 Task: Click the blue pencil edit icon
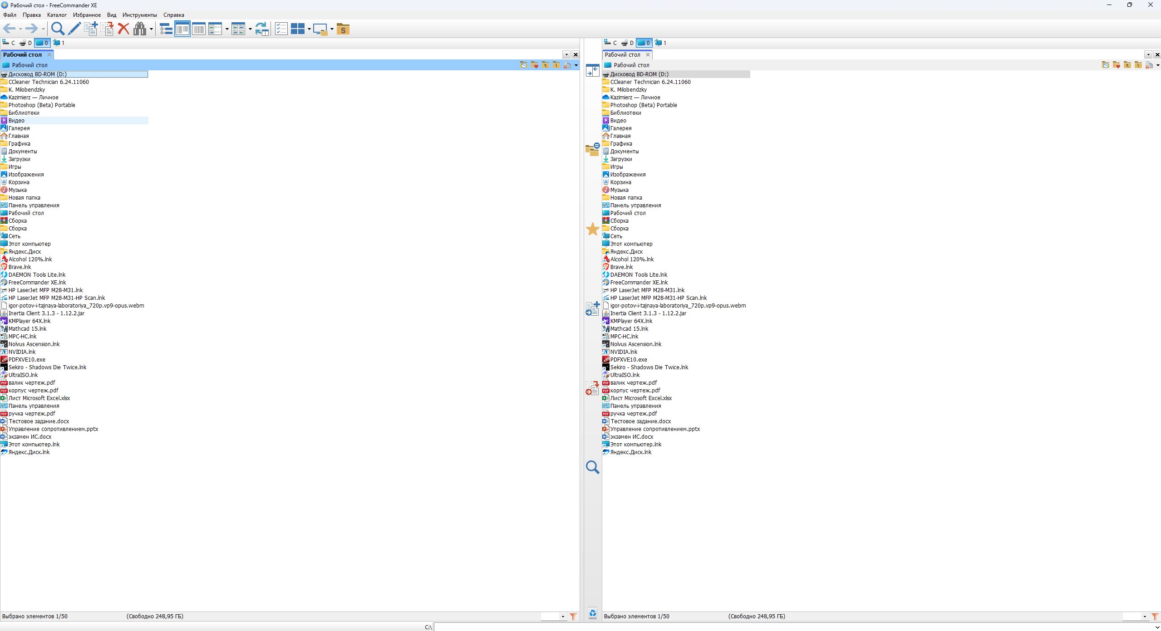point(74,29)
